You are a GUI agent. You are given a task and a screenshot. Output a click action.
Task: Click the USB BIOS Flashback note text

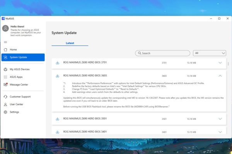pos(116,107)
